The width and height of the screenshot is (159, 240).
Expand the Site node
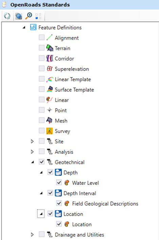32,141
